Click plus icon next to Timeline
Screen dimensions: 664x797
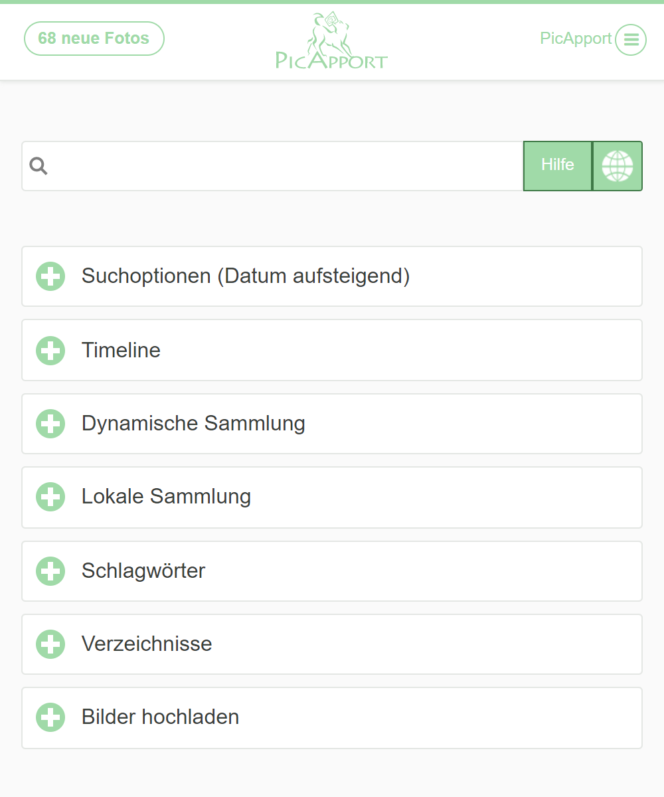(x=50, y=350)
